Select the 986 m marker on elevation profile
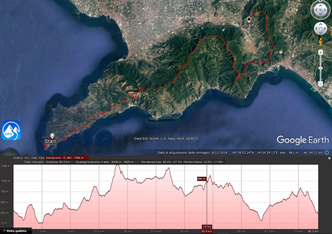Image resolution: width=332 pixels, height=234 pixels. [x=201, y=178]
